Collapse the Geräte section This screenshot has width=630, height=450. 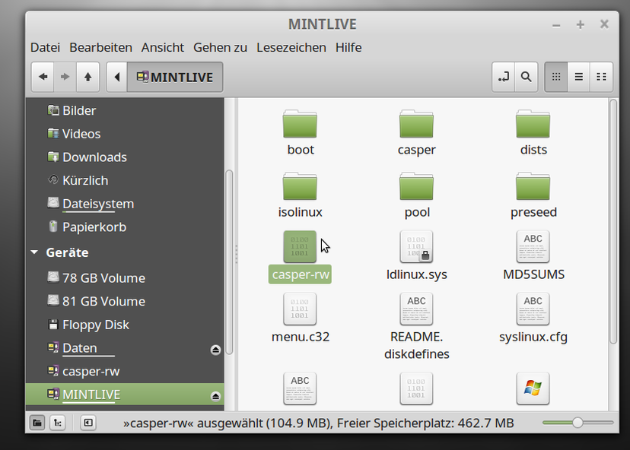click(x=33, y=252)
